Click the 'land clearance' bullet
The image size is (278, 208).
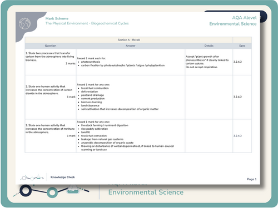90,105
